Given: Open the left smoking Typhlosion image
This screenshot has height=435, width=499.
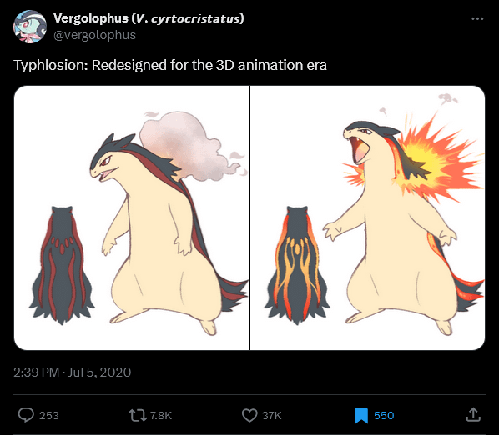Looking at the screenshot, I should point(132,218).
